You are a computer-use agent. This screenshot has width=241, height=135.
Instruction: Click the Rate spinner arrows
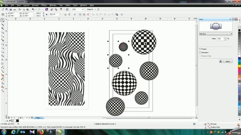click(225, 39)
